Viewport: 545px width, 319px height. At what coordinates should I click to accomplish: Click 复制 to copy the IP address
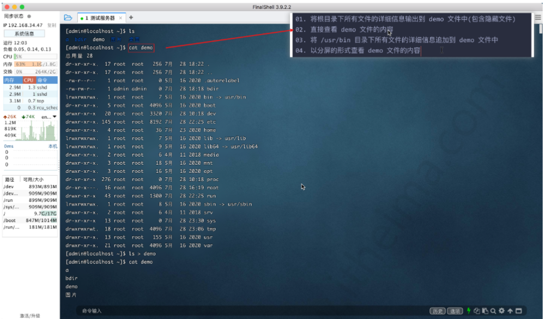(x=51, y=25)
